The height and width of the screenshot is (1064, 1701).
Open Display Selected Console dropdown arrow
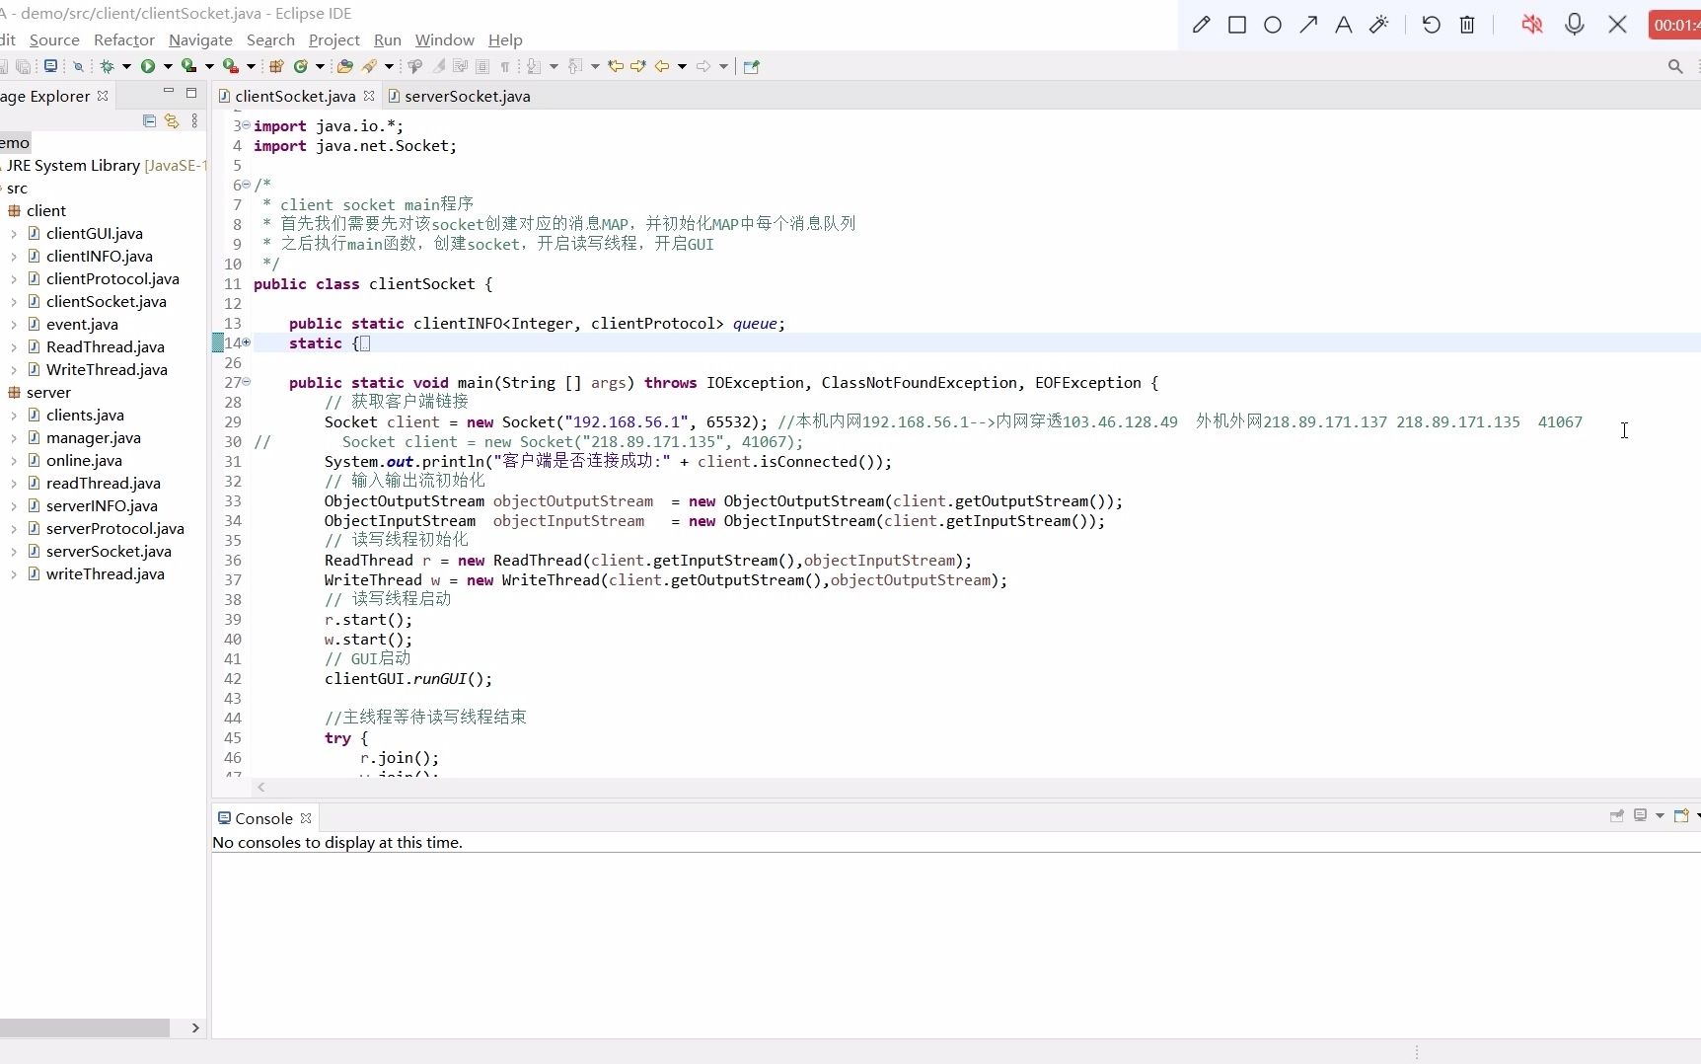coord(1660,815)
